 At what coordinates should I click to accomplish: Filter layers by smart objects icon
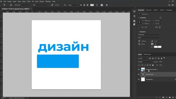tap(161, 58)
